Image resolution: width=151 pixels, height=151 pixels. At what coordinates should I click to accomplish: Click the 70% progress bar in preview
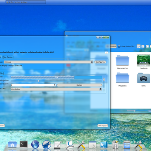coord(56,77)
